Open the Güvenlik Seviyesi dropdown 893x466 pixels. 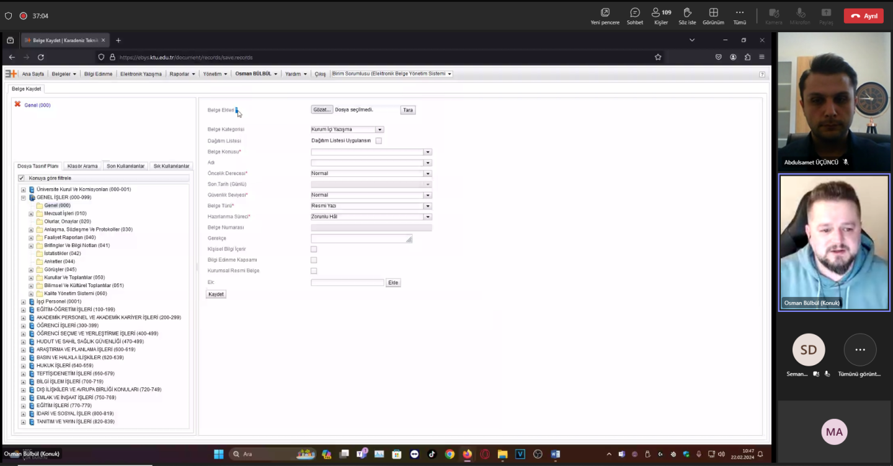pos(428,195)
